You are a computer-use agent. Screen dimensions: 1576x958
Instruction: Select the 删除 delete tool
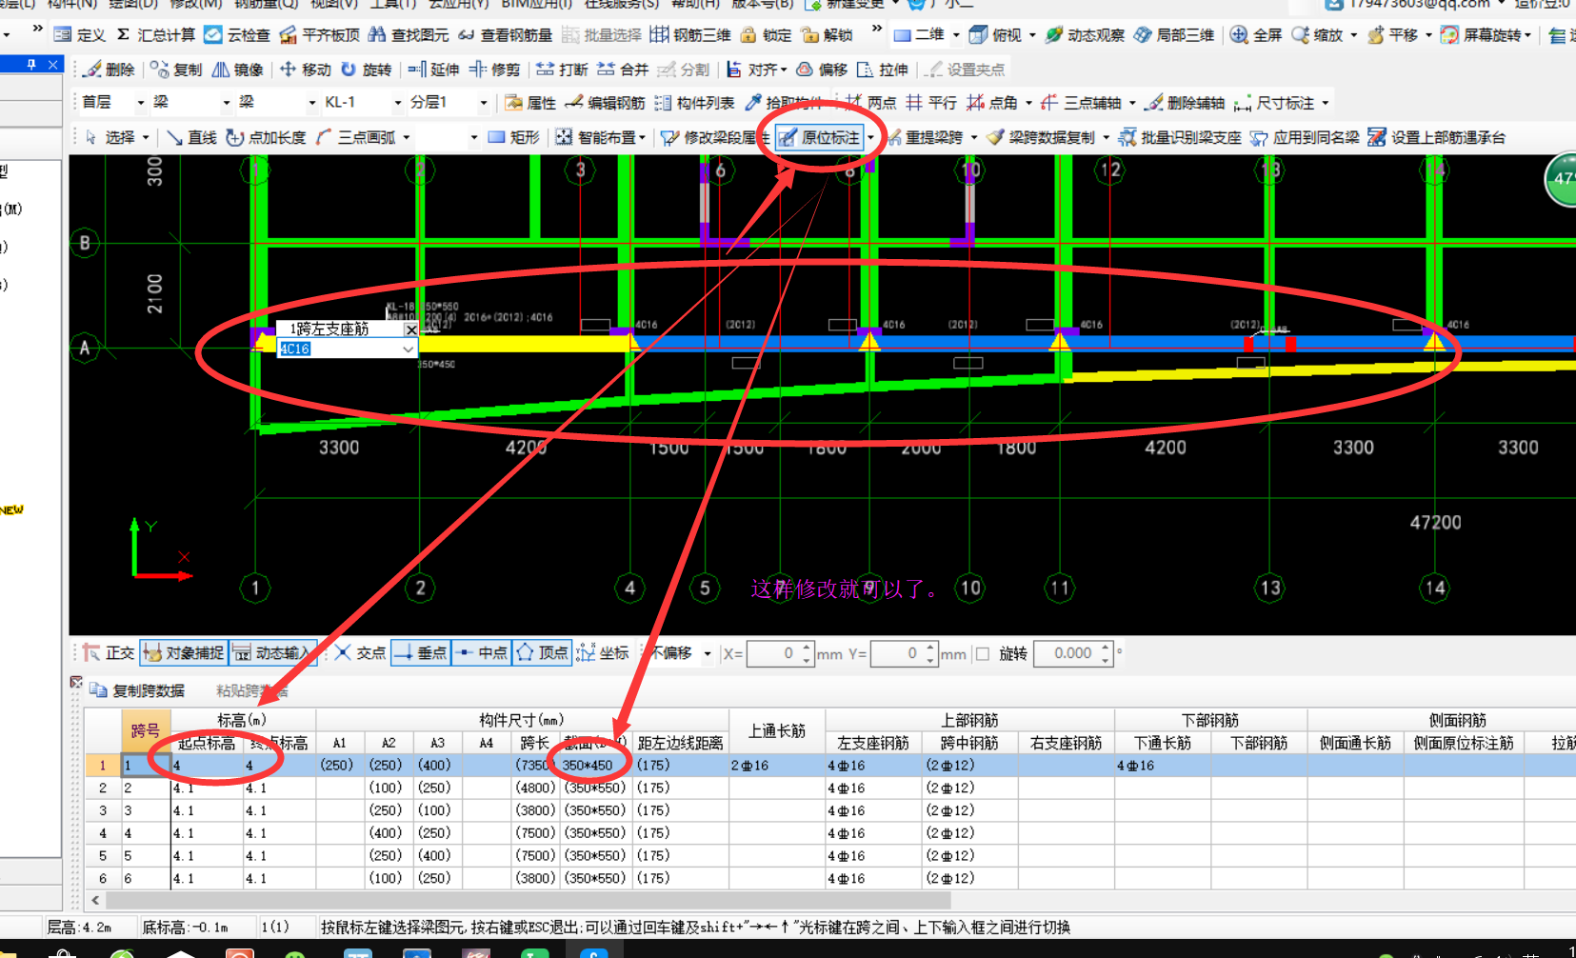click(110, 70)
